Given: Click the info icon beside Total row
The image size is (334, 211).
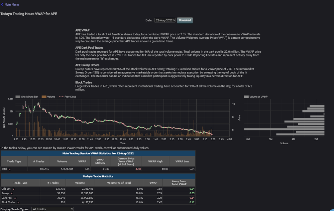Looking at the screenshot, I should [x=10, y=169].
